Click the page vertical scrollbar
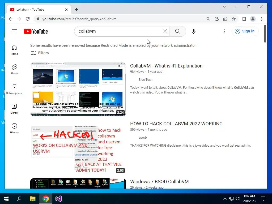This screenshot has width=272, height=204. [x=265, y=34]
